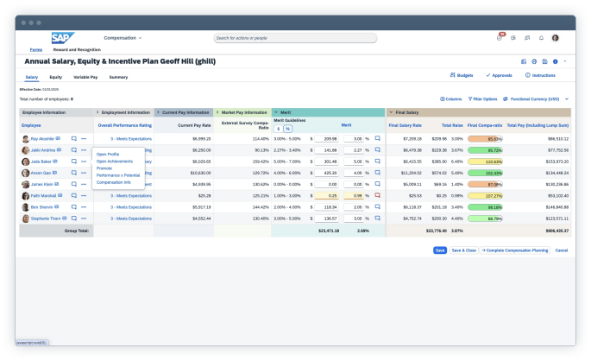Click the Complete Compensation Planning button

(x=515, y=250)
